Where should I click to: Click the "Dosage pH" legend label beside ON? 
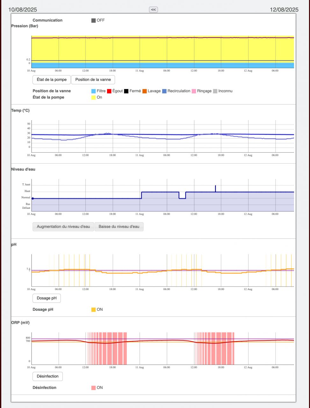(x=43, y=310)
